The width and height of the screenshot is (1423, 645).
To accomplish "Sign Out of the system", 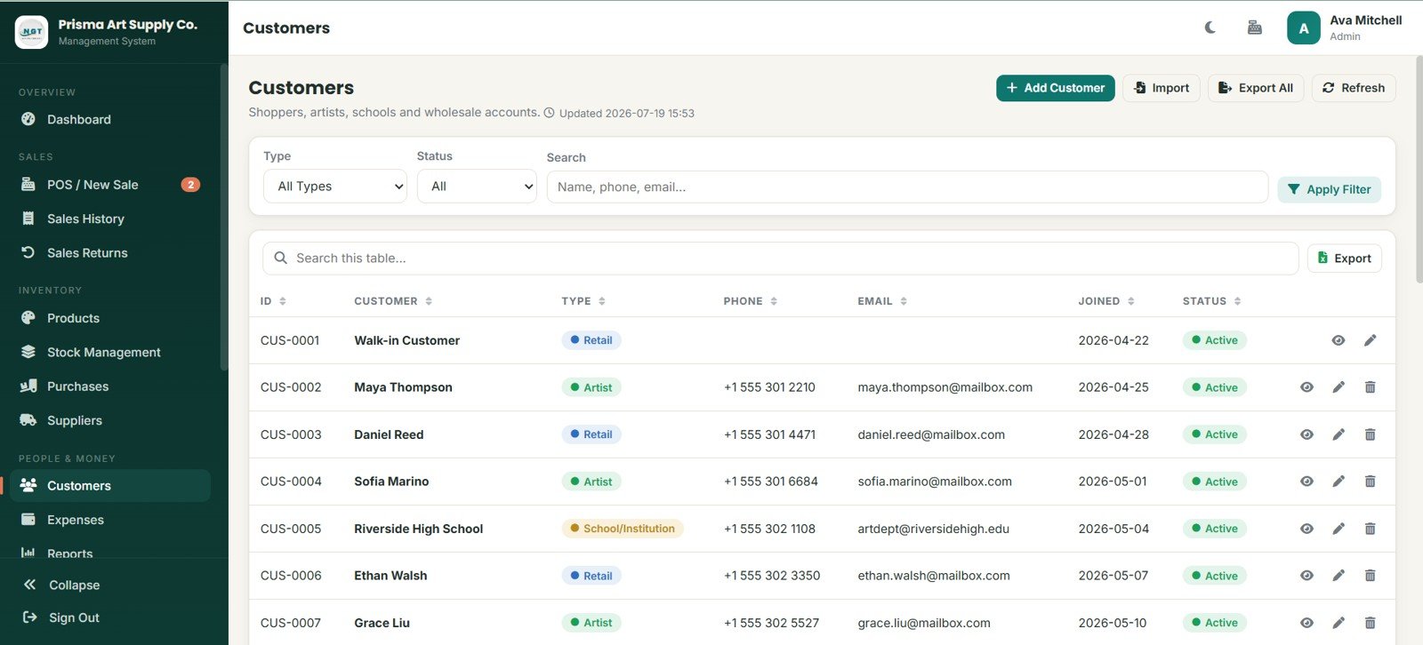I will coord(61,617).
